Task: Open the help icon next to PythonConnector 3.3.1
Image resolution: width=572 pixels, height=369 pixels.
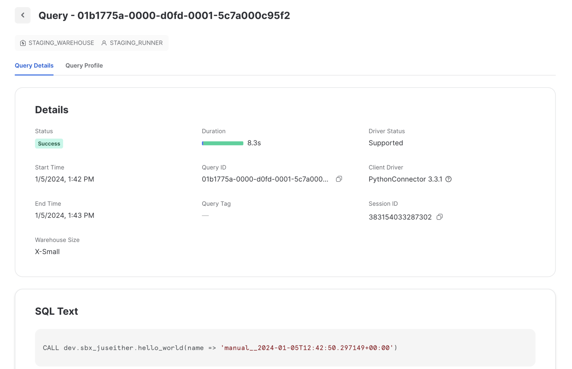Action: click(448, 179)
